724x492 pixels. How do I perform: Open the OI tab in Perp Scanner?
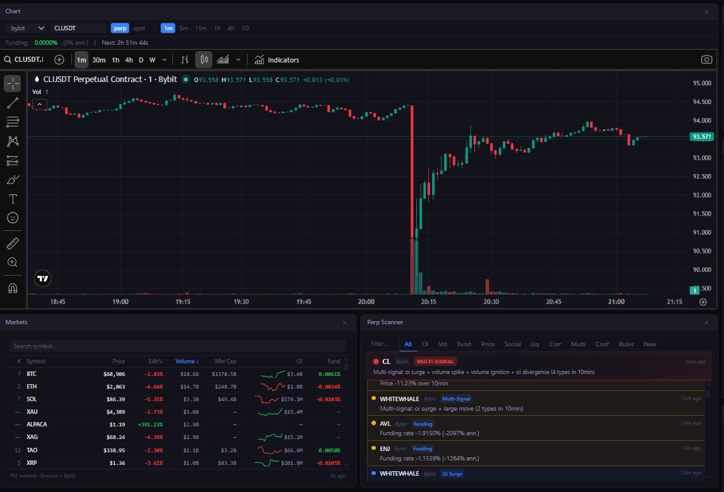(x=425, y=344)
